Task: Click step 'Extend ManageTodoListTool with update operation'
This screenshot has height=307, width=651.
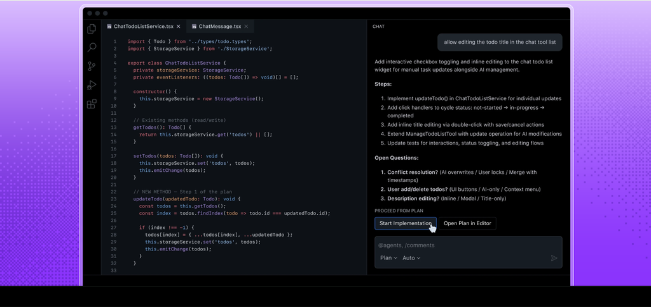Action: (474, 134)
